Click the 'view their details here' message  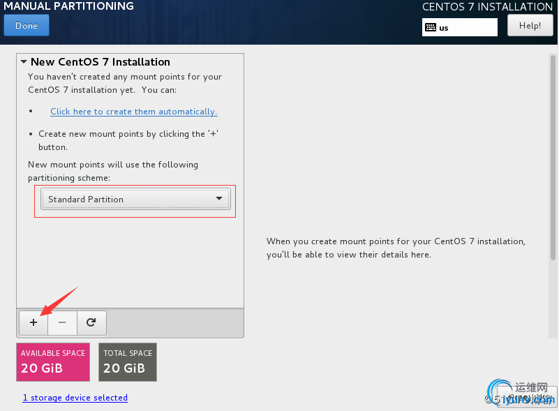click(396, 248)
